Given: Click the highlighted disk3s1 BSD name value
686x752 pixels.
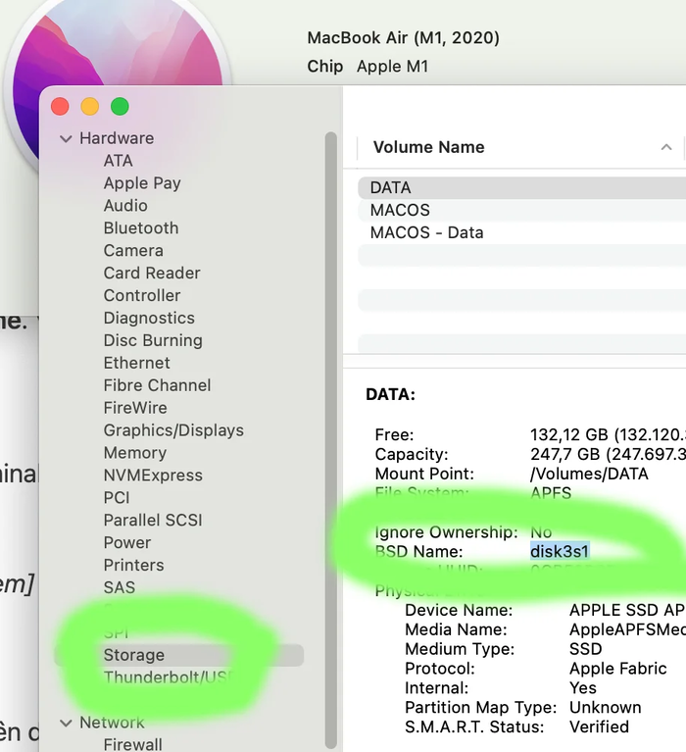Looking at the screenshot, I should [x=560, y=552].
